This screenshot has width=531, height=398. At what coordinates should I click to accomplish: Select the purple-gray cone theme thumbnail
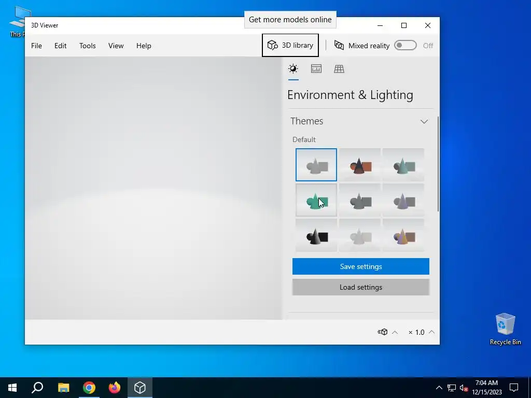click(403, 200)
